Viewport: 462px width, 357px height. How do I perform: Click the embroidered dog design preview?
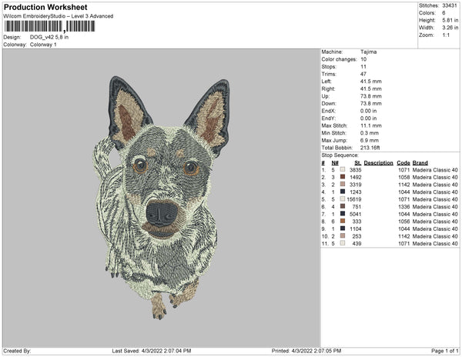coord(162,198)
